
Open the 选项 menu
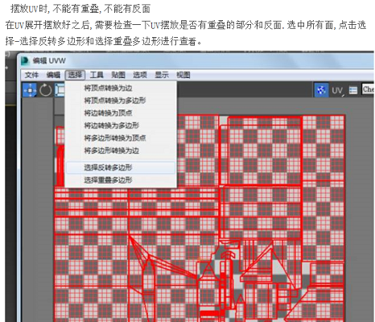click(x=140, y=75)
